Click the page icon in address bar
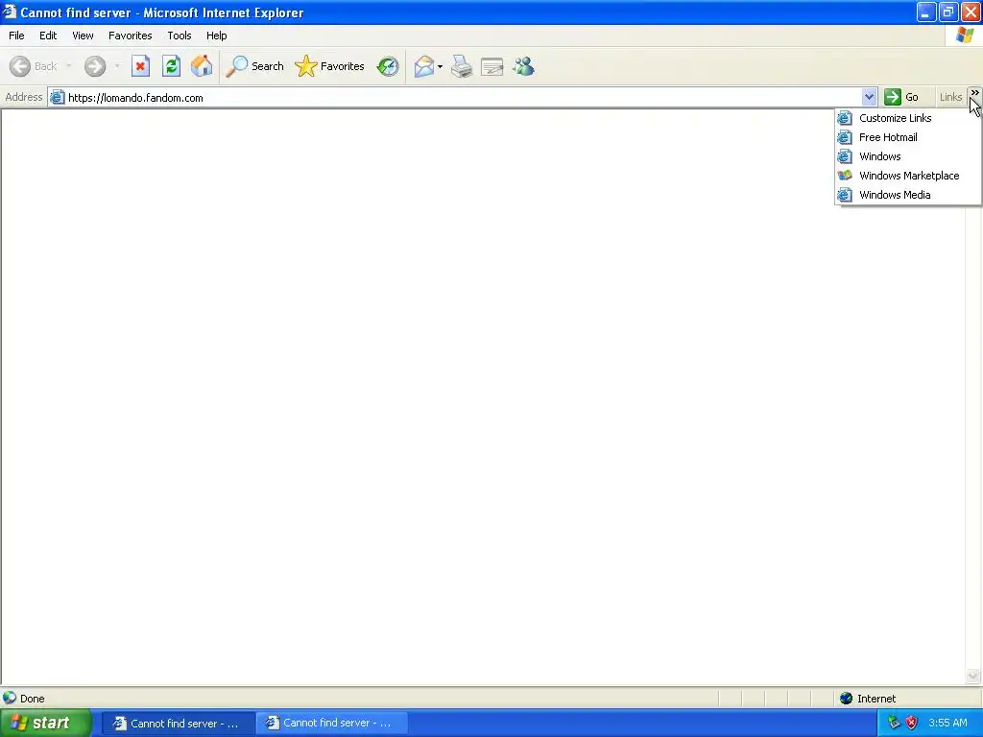The image size is (983, 737). pyautogui.click(x=57, y=98)
